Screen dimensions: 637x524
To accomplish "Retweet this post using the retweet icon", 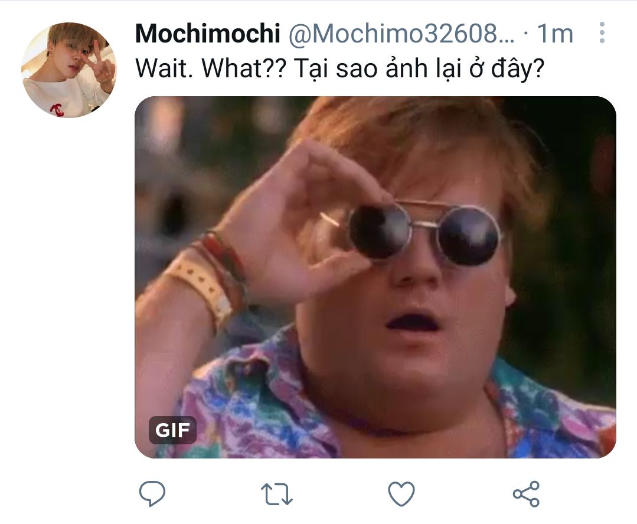I will pyautogui.click(x=276, y=494).
